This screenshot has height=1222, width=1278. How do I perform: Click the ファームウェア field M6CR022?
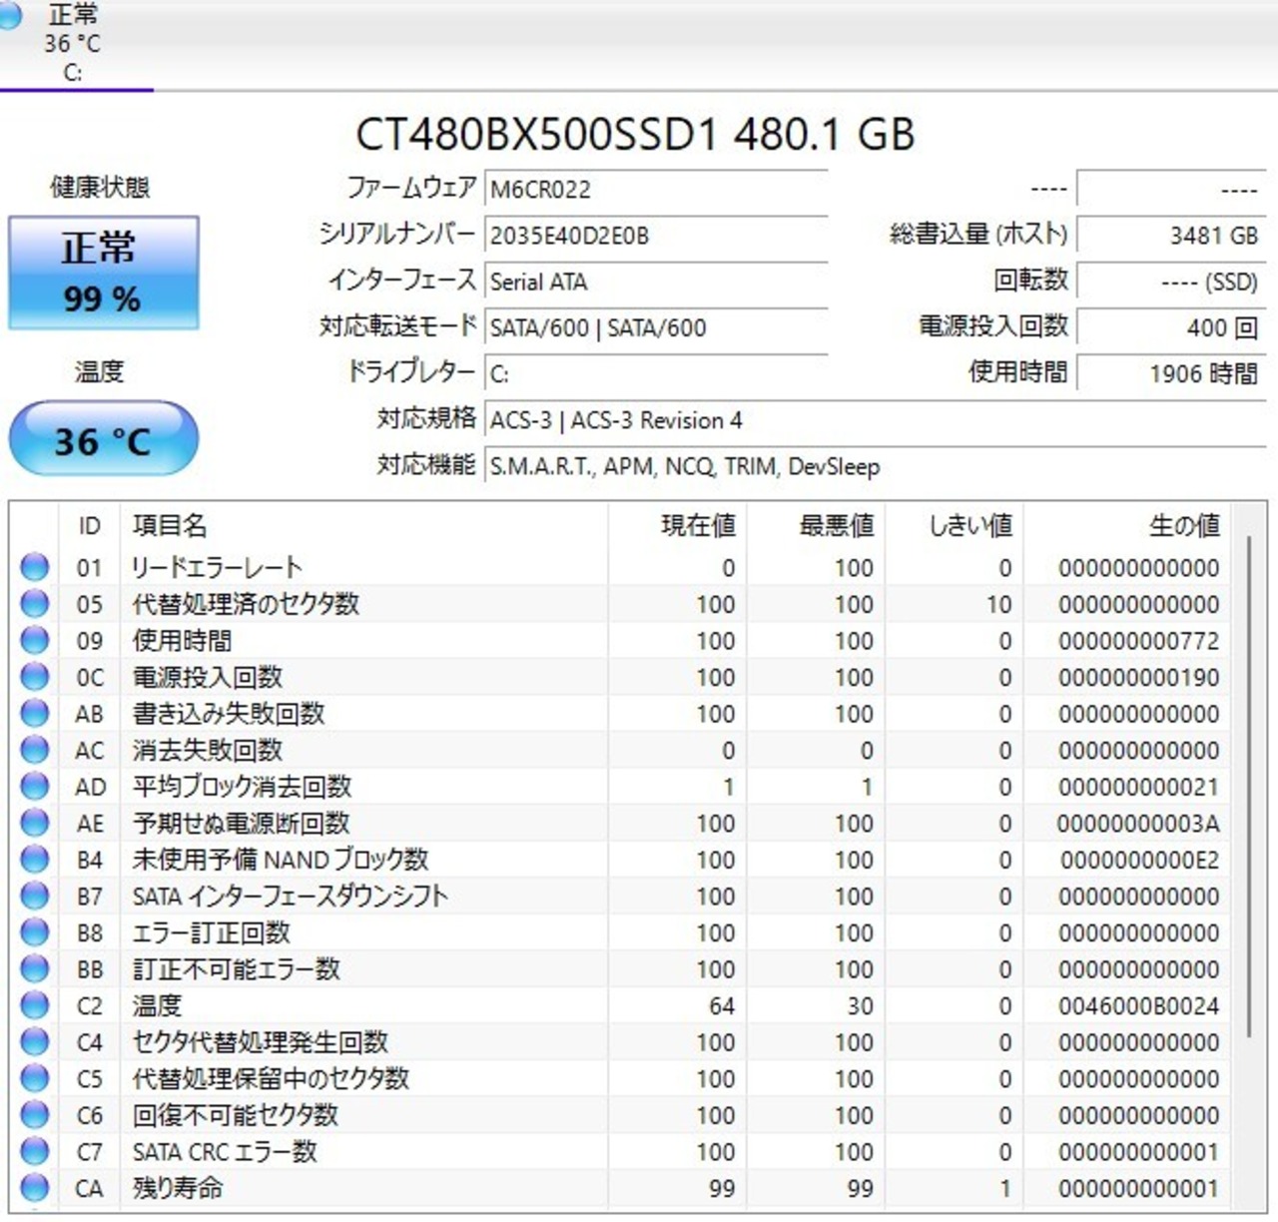pos(656,189)
